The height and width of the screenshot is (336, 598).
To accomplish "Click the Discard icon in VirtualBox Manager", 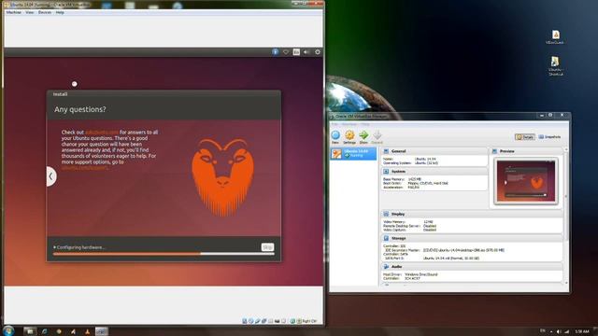I will click(x=377, y=137).
